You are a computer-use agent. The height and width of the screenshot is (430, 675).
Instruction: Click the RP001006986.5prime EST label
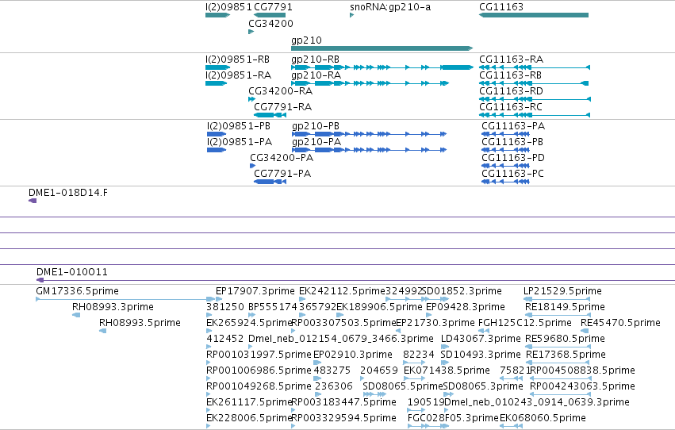pos(259,370)
